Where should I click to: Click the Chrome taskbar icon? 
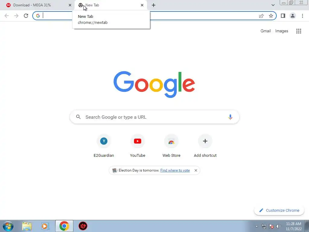[x=64, y=226]
